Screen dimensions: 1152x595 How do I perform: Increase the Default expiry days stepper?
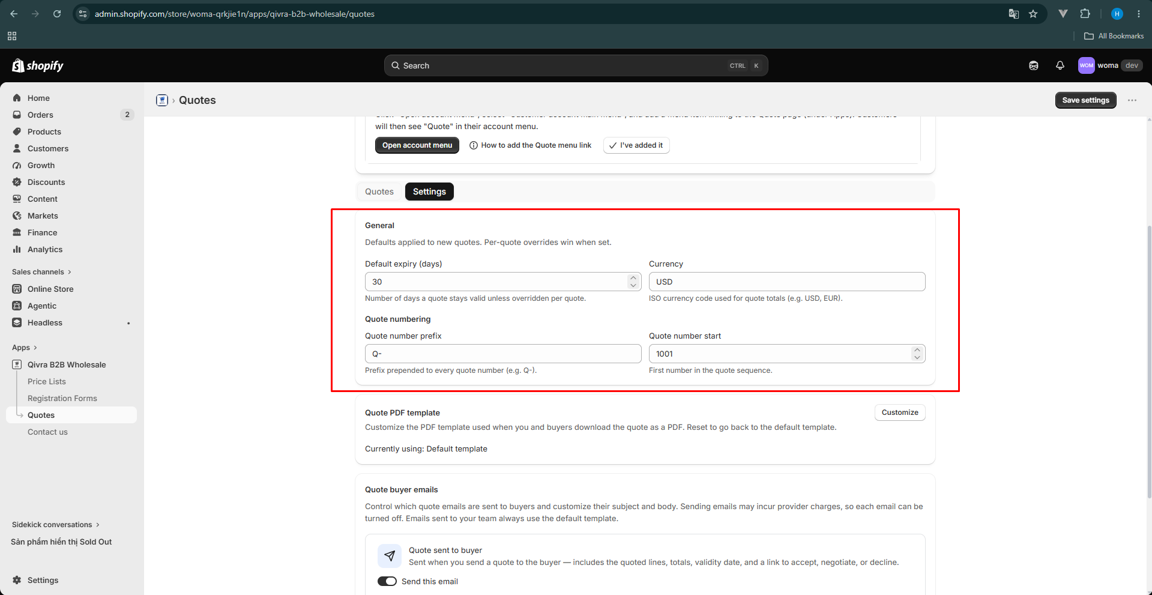coord(633,278)
